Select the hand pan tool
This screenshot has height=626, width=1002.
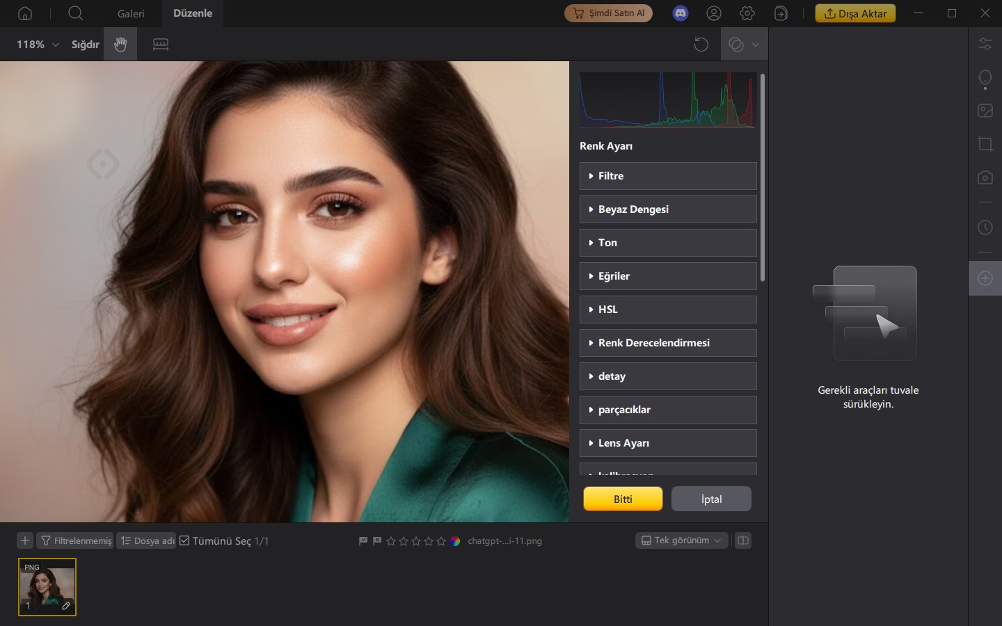120,45
